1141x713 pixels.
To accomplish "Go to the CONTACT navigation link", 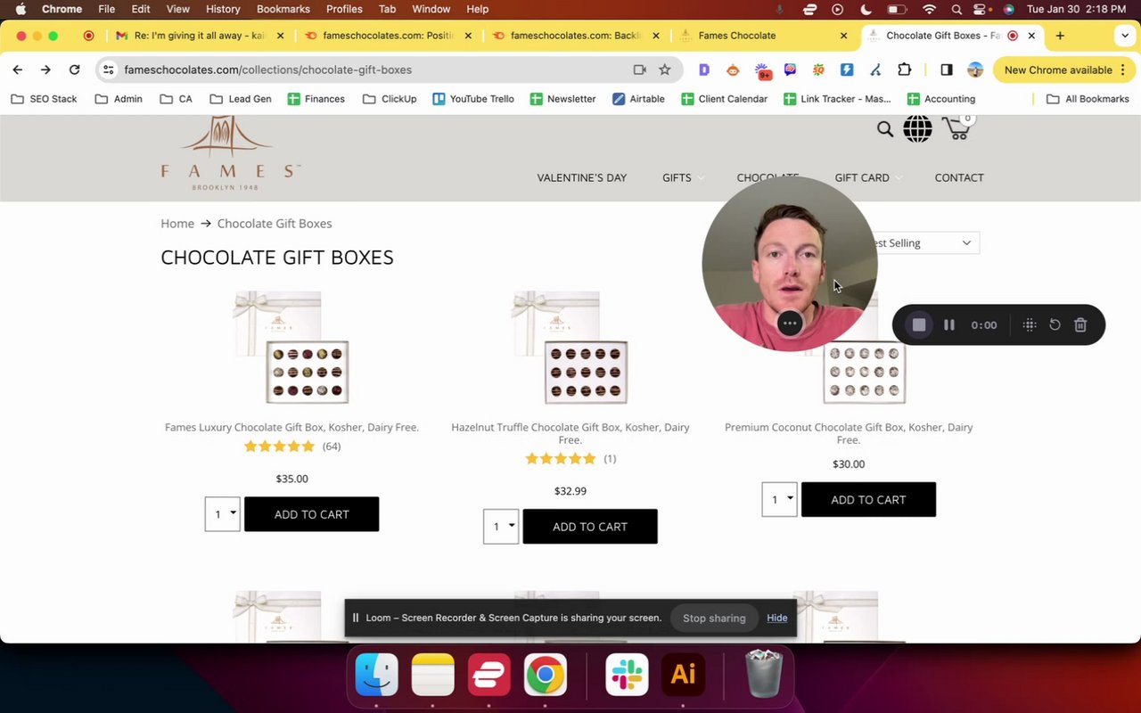I will click(959, 177).
